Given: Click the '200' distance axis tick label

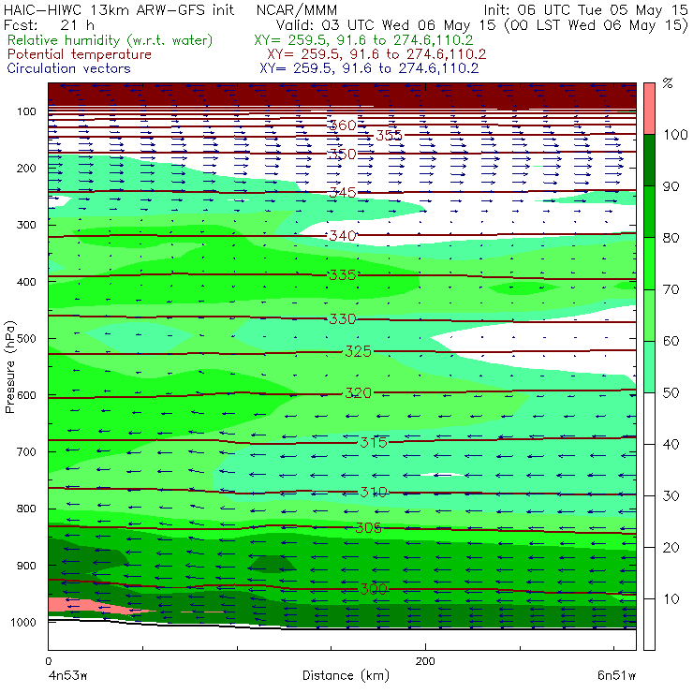Looking at the screenshot, I should coord(425,661).
